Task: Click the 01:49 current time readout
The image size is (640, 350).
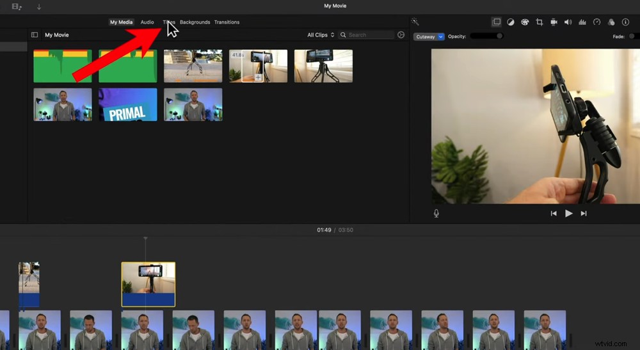Action: (324, 230)
